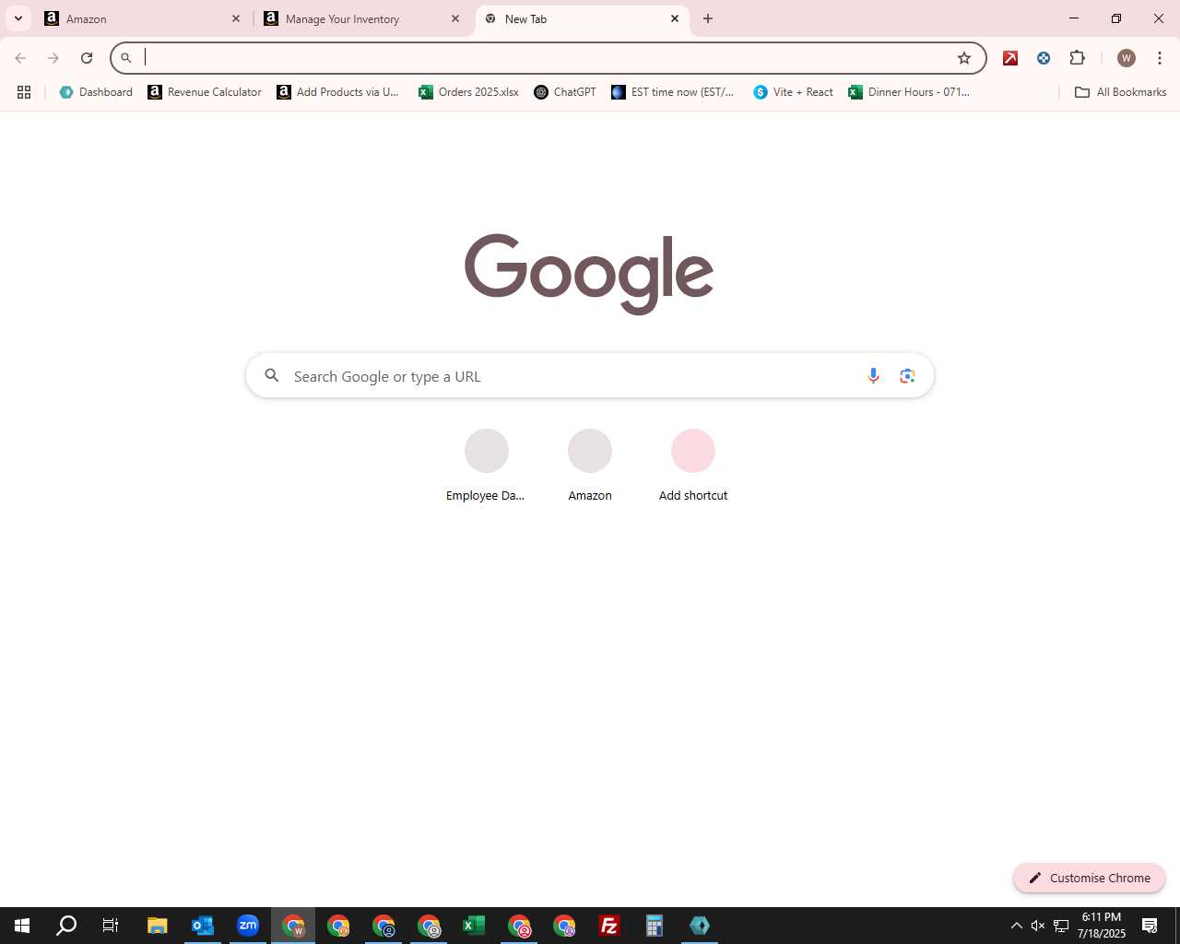Open a new tab with plus button

pyautogui.click(x=708, y=18)
